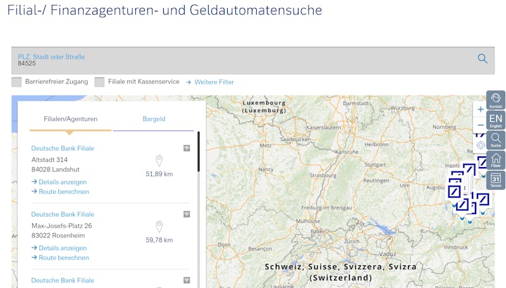506x288 pixels.
Task: Click the service icon on the Landshut entry
Action: click(187, 148)
